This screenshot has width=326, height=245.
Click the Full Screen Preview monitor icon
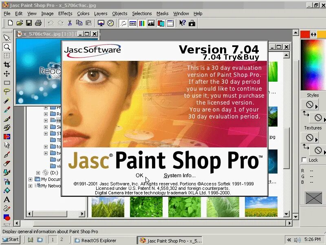[x=101, y=23]
